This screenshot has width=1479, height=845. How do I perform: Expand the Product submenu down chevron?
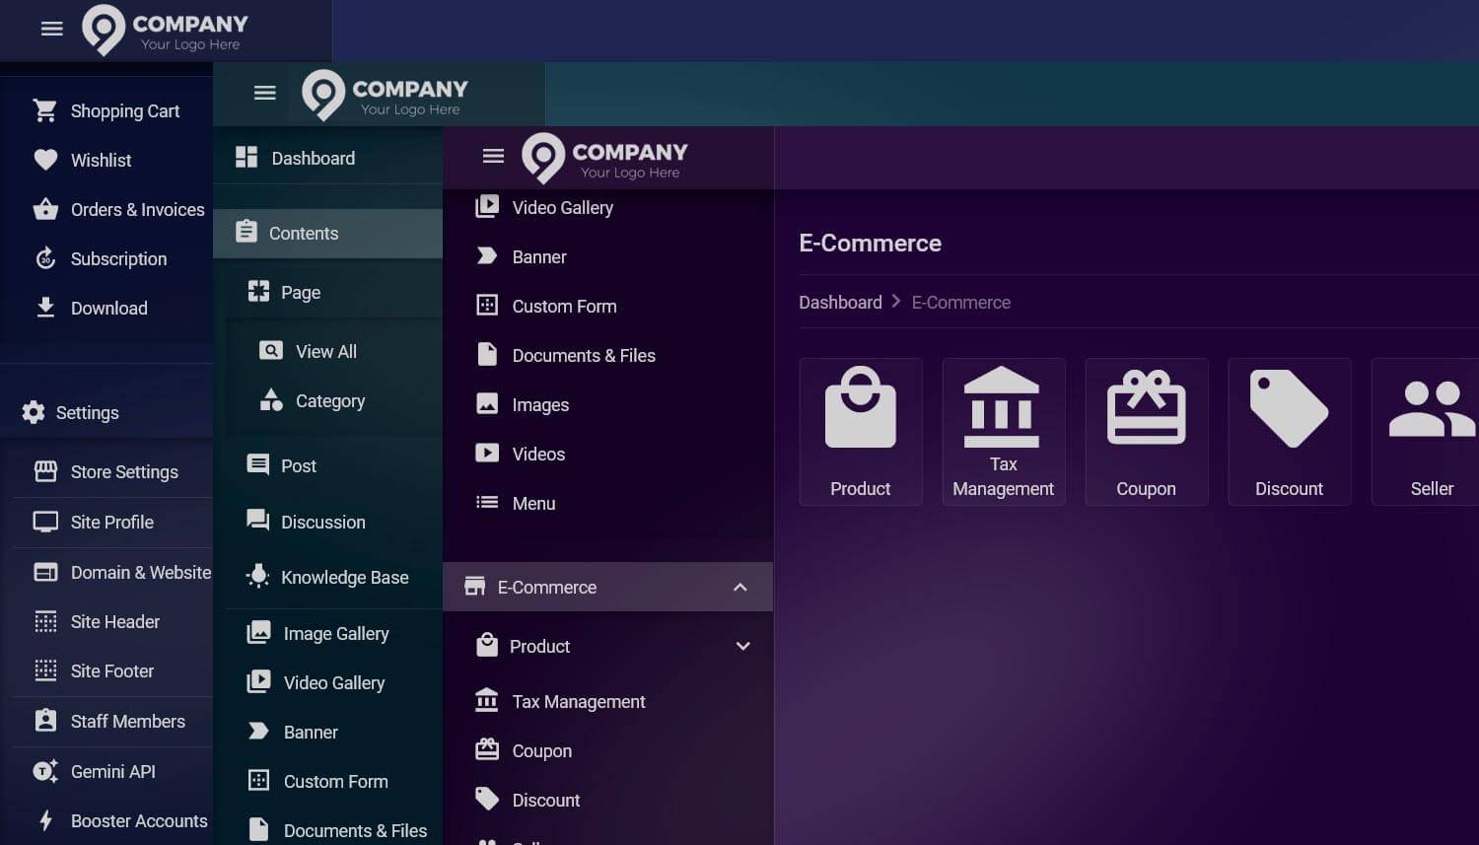743,646
